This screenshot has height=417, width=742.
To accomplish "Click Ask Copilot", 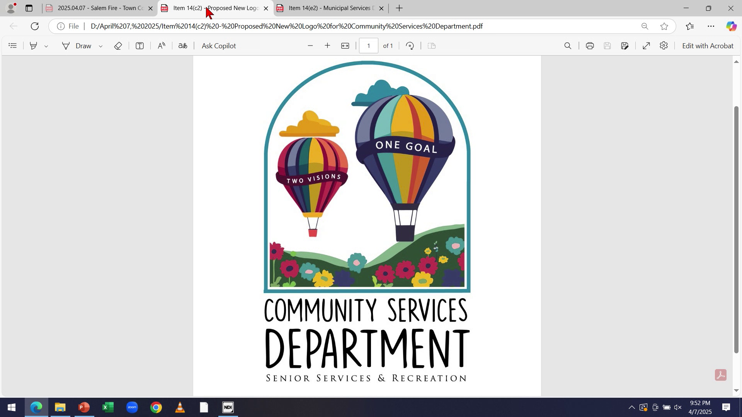I will [x=219, y=46].
